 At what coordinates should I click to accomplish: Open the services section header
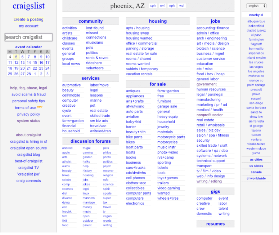point(91,78)
